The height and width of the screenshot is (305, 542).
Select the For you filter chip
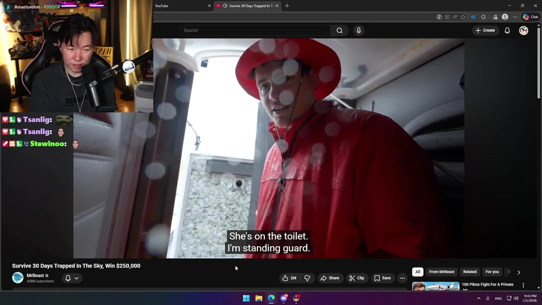tap(492, 272)
